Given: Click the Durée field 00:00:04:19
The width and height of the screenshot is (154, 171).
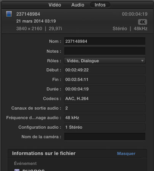Looking at the screenshot, I should pyautogui.click(x=105, y=89).
